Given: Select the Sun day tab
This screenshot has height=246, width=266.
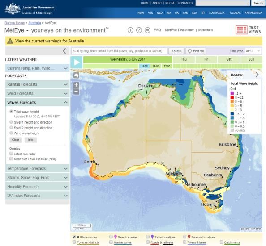Looking at the screenshot, I should tap(251, 59).
